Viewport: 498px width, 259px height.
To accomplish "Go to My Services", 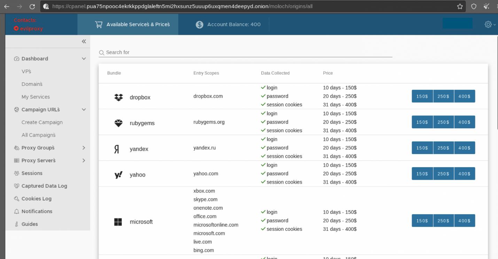I will 36,97.
